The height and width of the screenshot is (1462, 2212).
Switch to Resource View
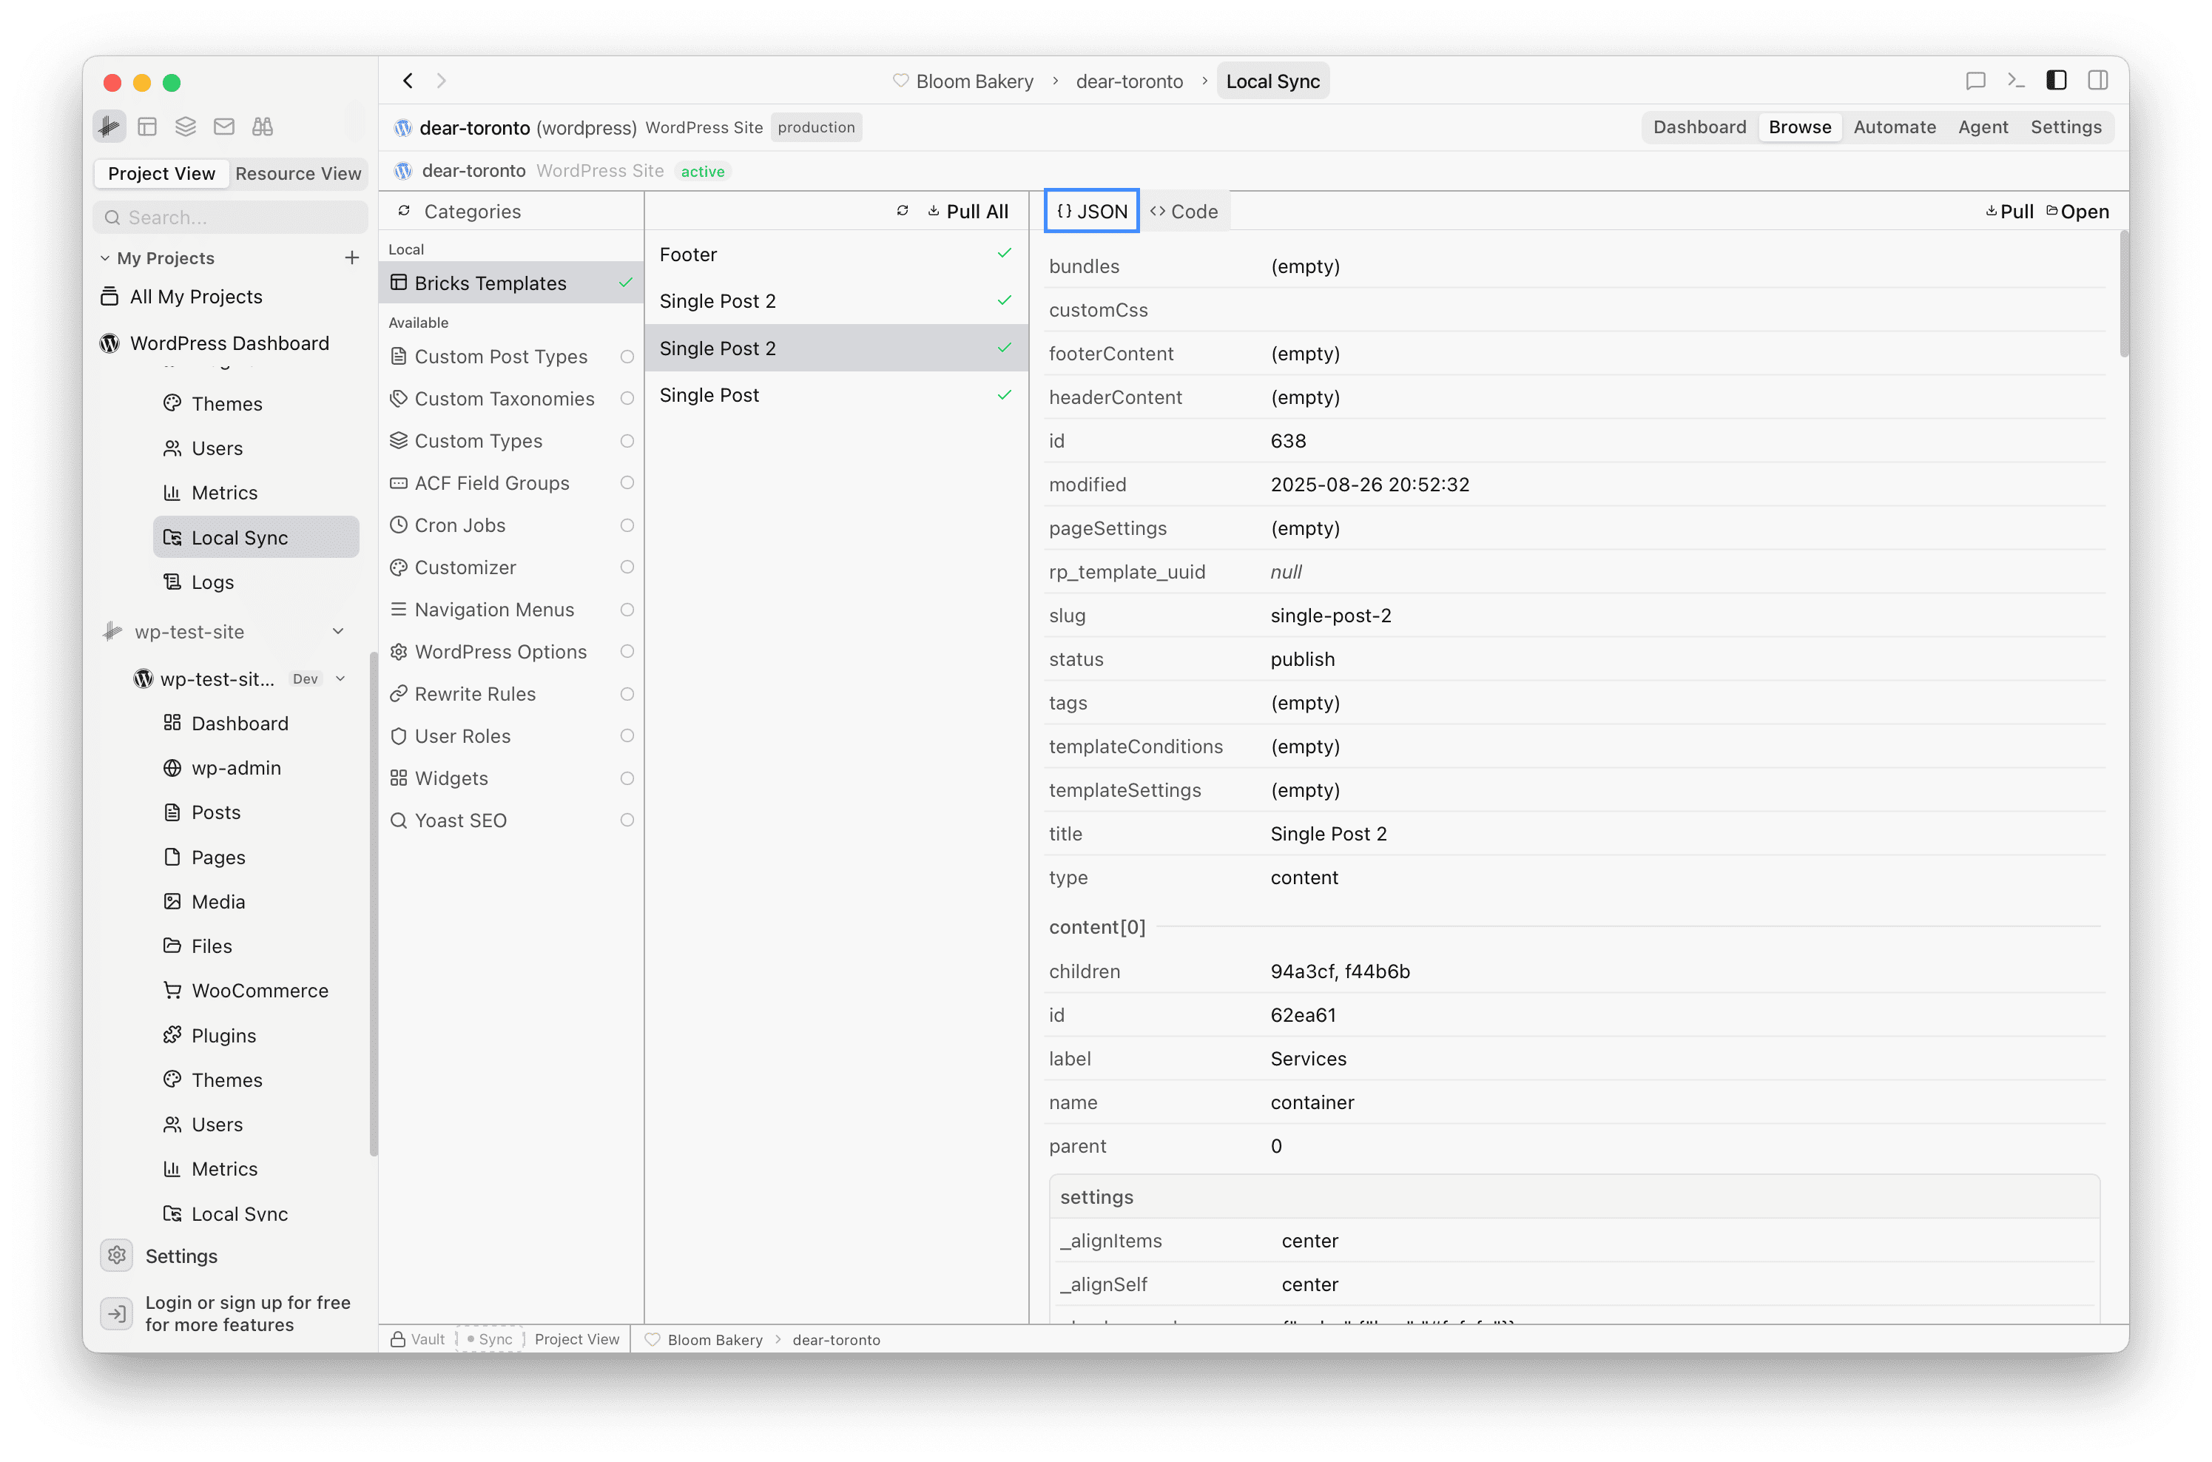point(298,173)
